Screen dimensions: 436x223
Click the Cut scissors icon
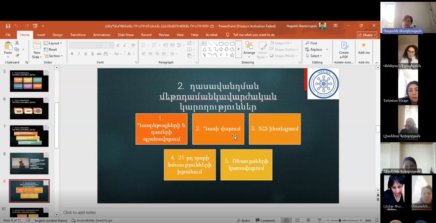pos(17,43)
